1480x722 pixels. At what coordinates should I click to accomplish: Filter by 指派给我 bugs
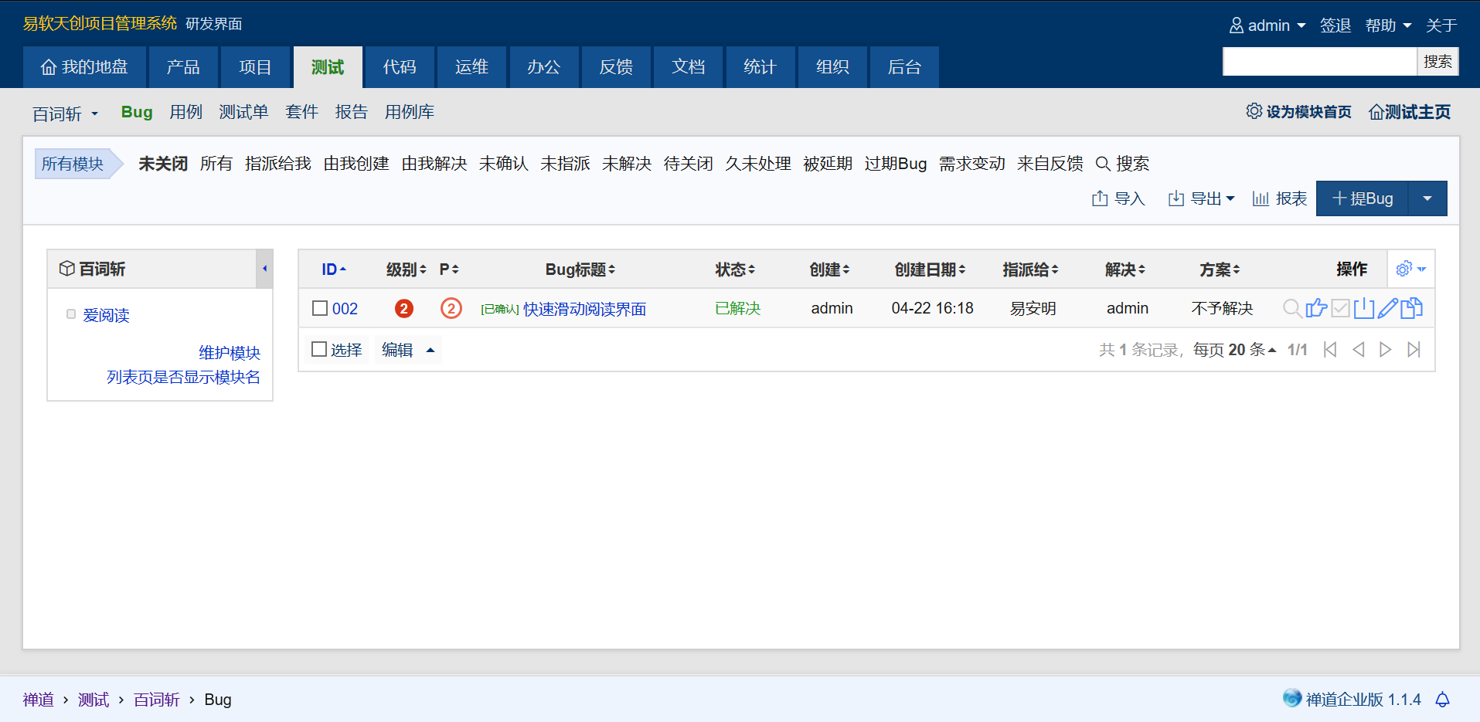click(x=278, y=164)
